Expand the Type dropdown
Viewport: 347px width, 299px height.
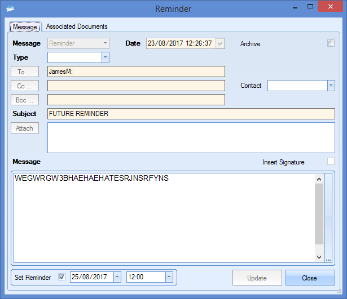(105, 57)
